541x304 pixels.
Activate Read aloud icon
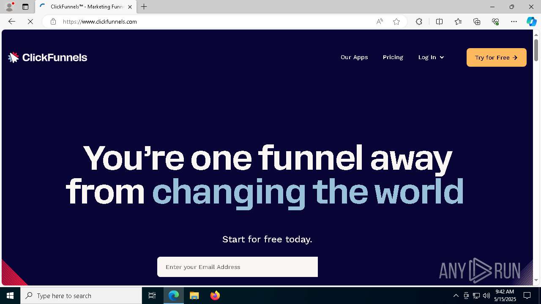tap(380, 22)
